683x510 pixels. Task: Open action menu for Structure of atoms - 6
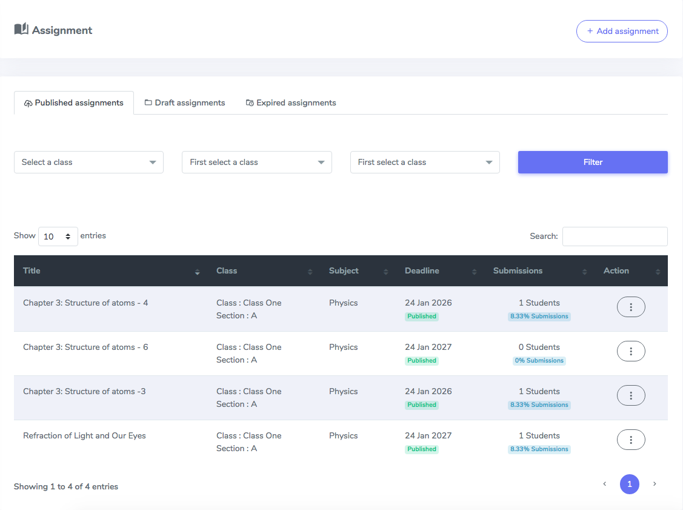tap(631, 351)
